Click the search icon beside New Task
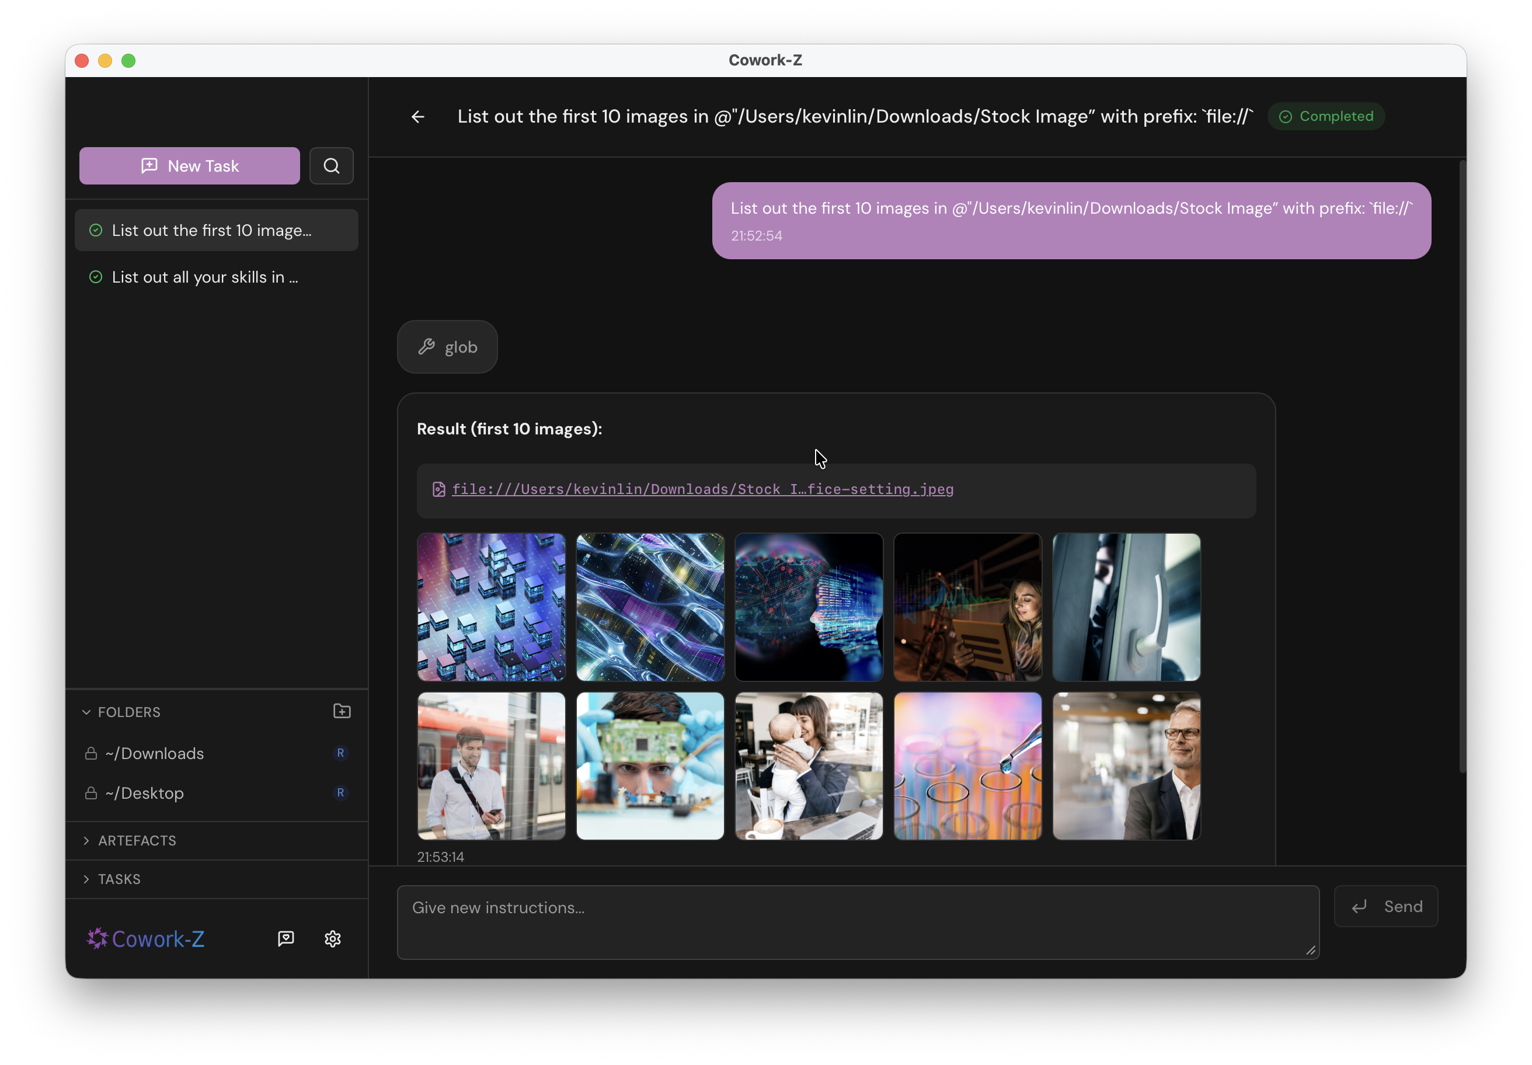 click(331, 165)
